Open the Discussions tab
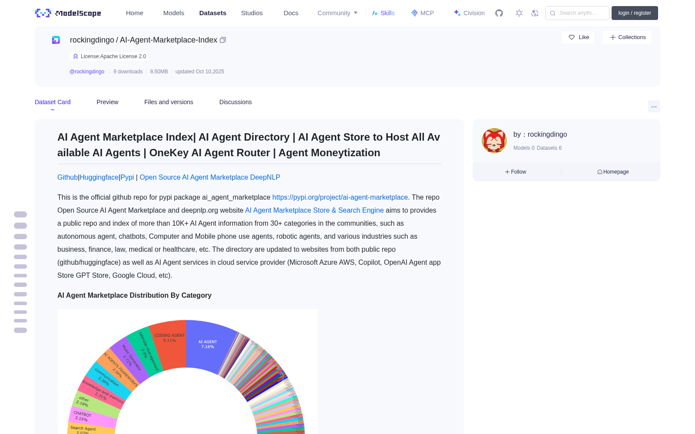 pos(235,102)
